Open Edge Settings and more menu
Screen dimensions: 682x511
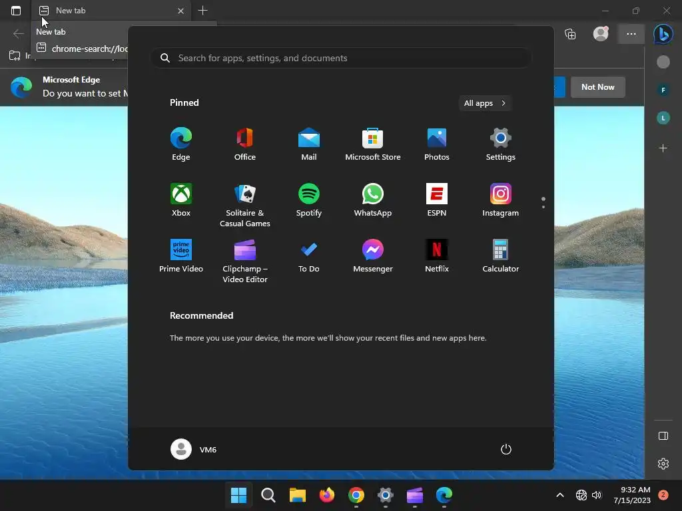(x=631, y=33)
